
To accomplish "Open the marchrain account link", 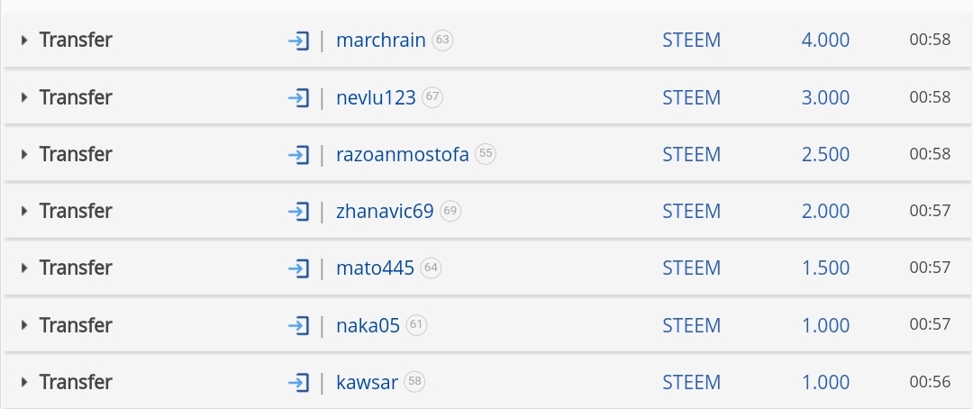I will click(x=381, y=41).
